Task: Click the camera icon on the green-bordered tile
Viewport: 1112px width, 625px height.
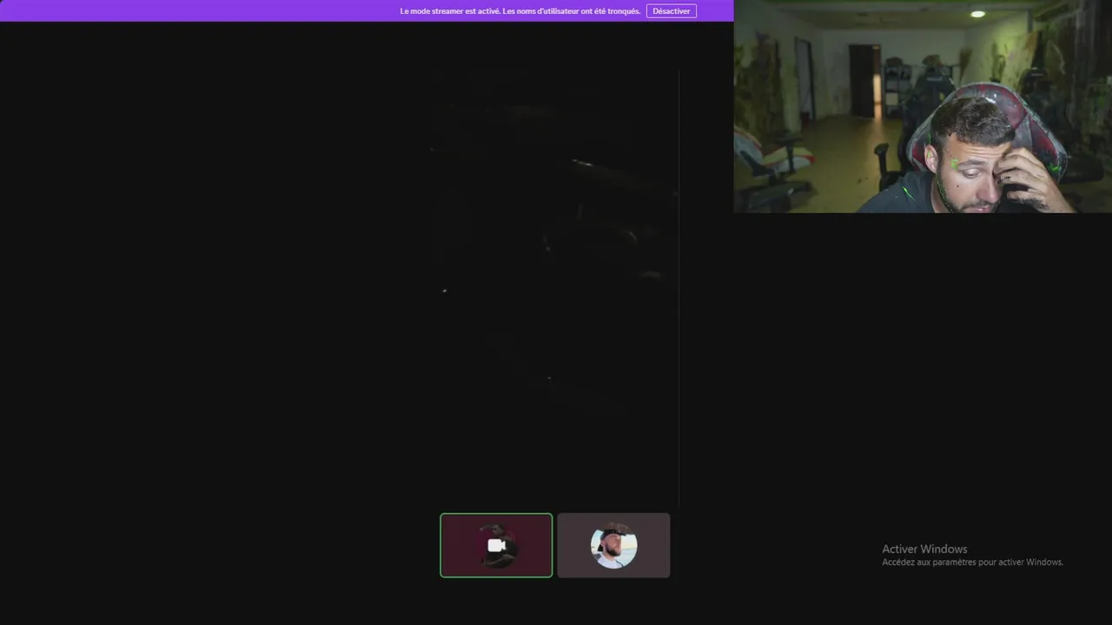Action: [496, 545]
